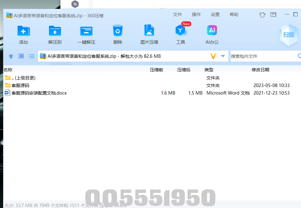301x208 pixels.
Task: Sort by the 修改日期 column header
Action: click(x=260, y=70)
